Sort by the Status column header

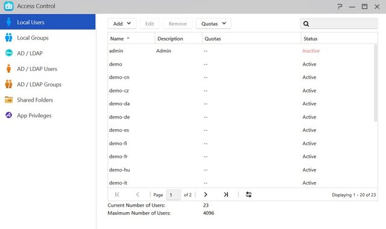coord(339,38)
